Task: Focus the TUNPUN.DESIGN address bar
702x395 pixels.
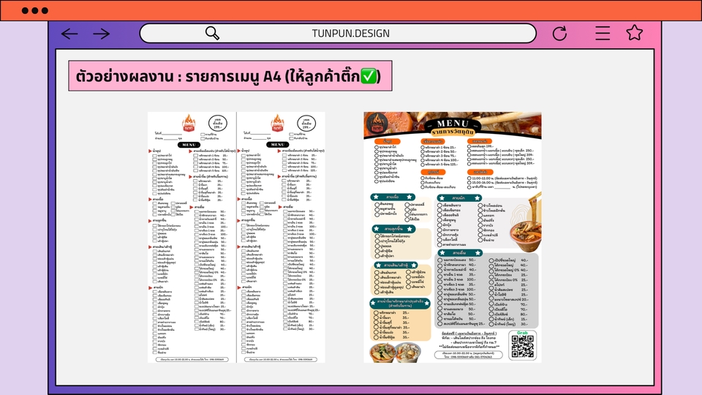Action: pos(338,33)
